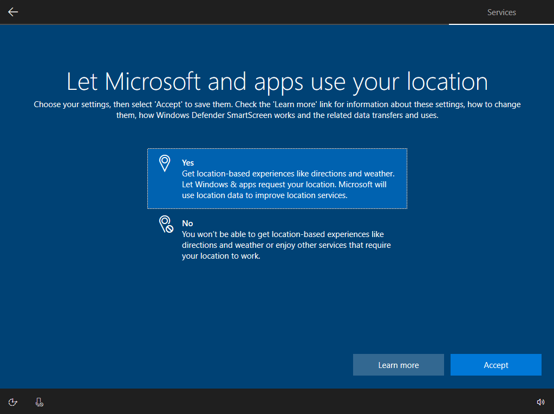Click the Accept button
The width and height of the screenshot is (554, 414).
496,365
